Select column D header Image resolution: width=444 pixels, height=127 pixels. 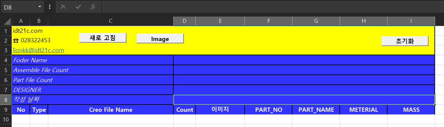pyautogui.click(x=185, y=21)
